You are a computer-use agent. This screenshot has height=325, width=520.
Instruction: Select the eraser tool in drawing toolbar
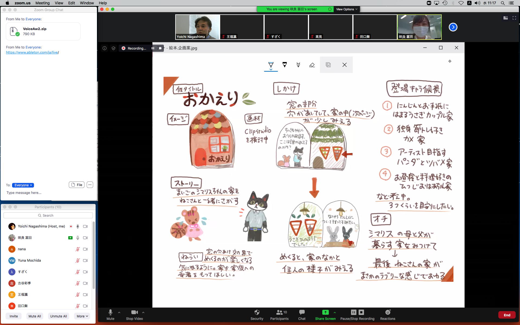(312, 65)
